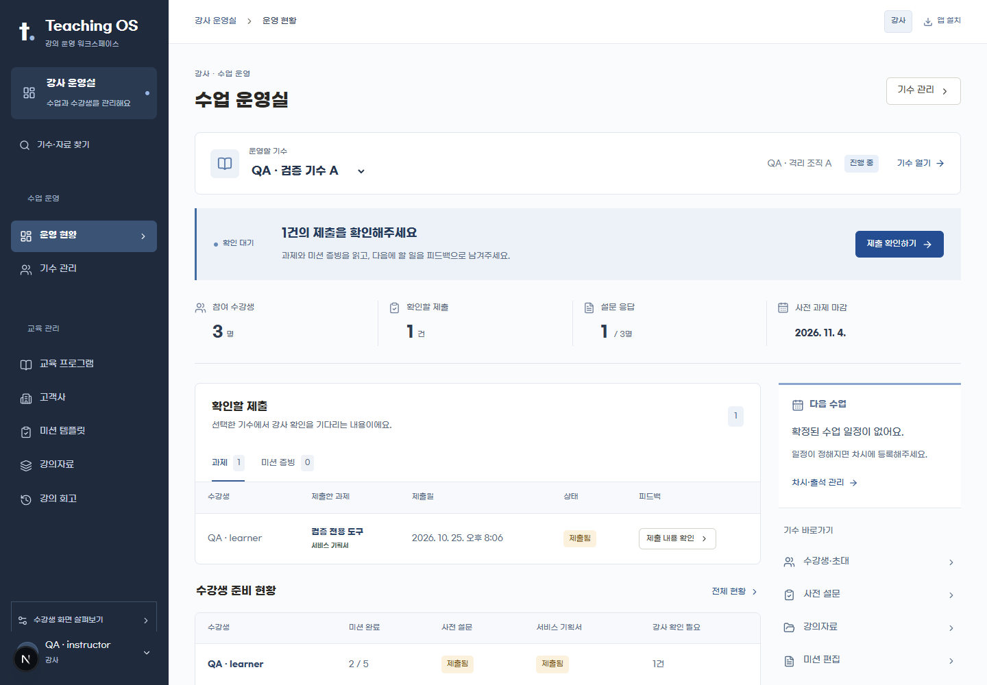Click the 1건 value under 강사 확인 필요

658,664
